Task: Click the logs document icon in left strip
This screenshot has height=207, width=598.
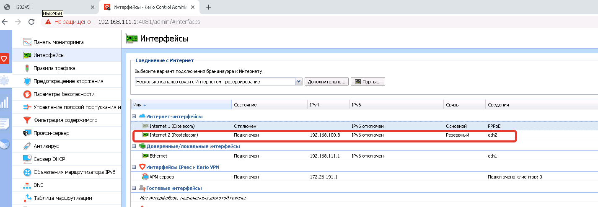Action: click(x=5, y=124)
